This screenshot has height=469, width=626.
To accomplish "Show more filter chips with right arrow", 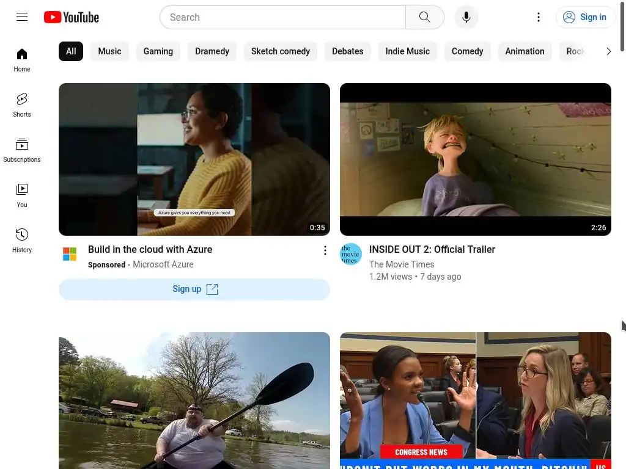I will click(608, 51).
